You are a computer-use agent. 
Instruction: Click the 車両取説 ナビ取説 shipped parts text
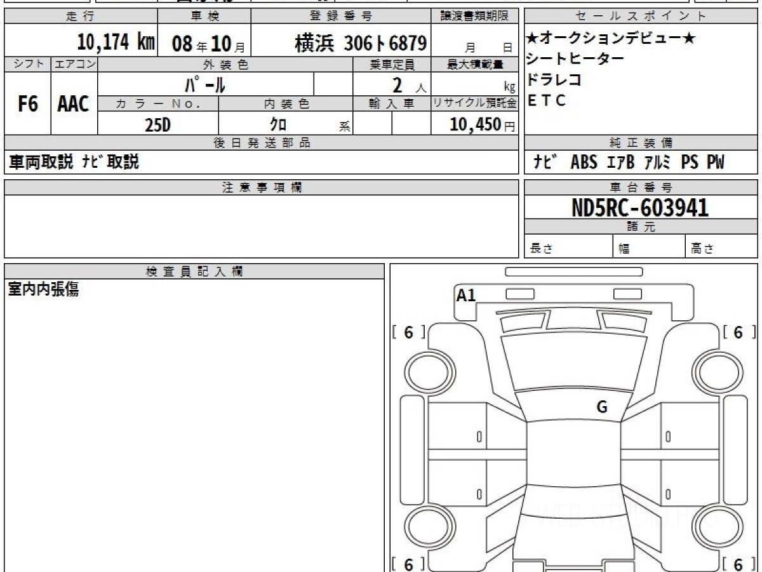coord(75,163)
